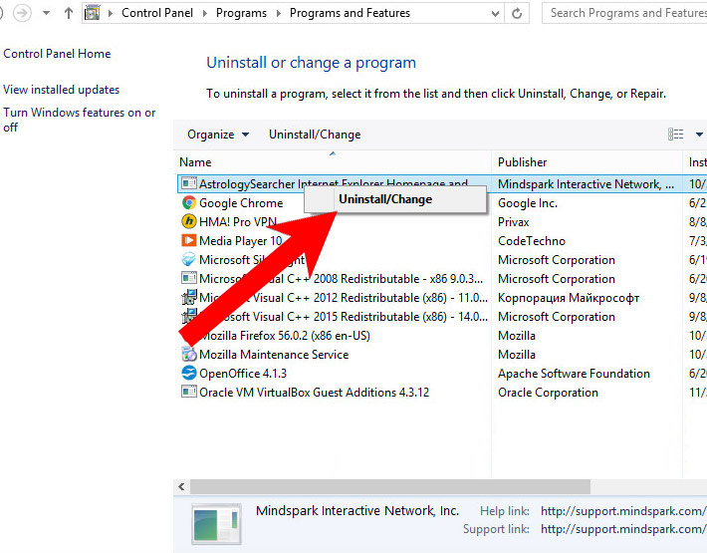
Task: Select Mozilla Maintenance Service entry
Action: (x=274, y=355)
